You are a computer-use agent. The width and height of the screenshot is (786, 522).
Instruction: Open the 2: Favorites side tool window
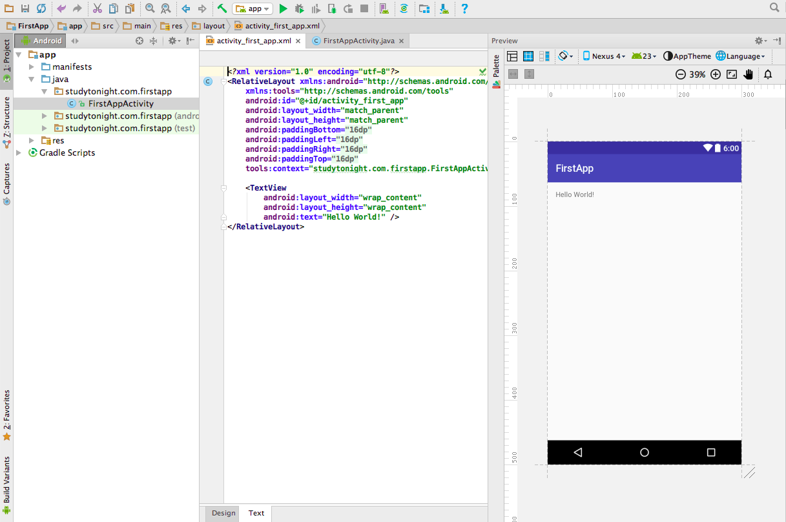(x=6, y=415)
